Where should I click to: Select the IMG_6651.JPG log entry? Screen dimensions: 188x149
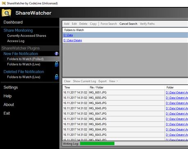click(98, 93)
